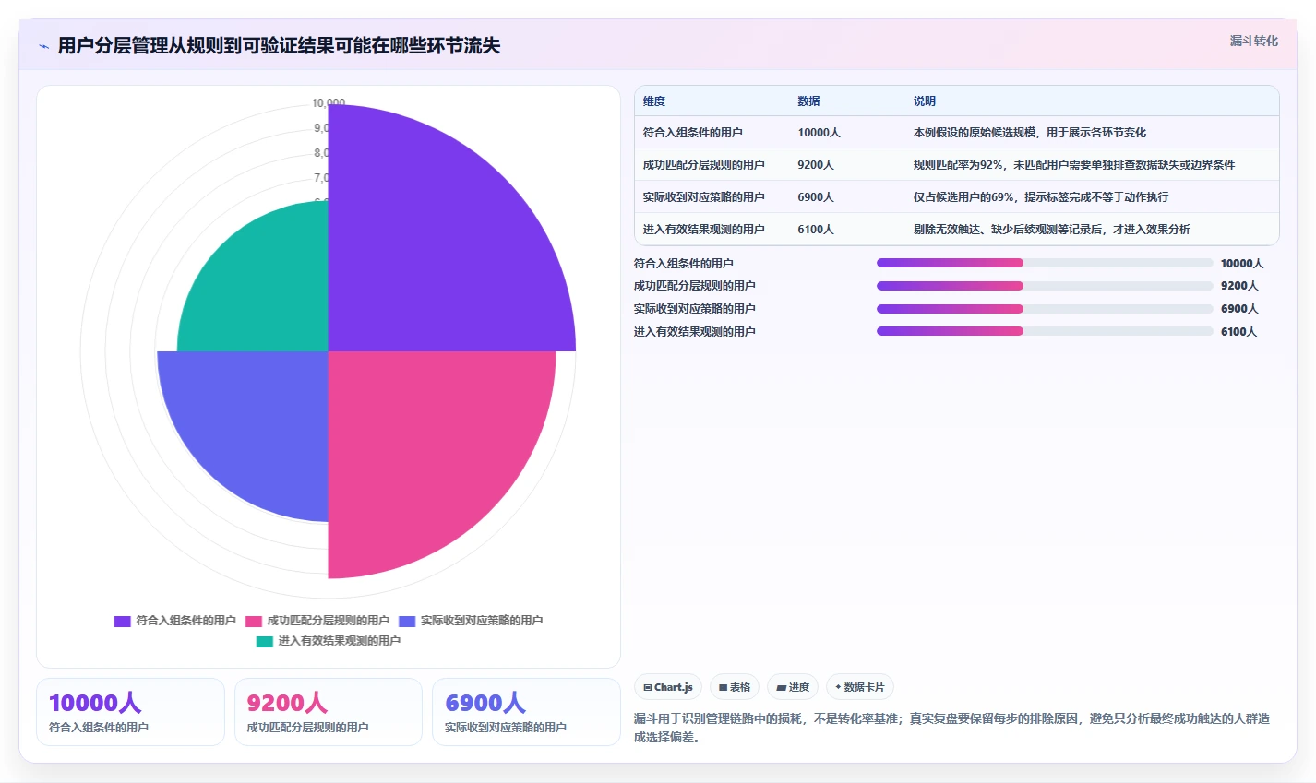1316x783 pixels.
Task: Click description 本例假设的原始候选规模
Action: pos(1030,133)
